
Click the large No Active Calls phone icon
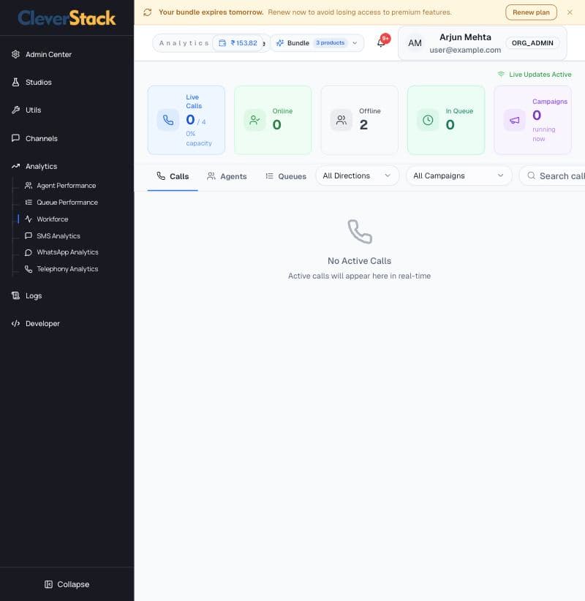coord(360,232)
